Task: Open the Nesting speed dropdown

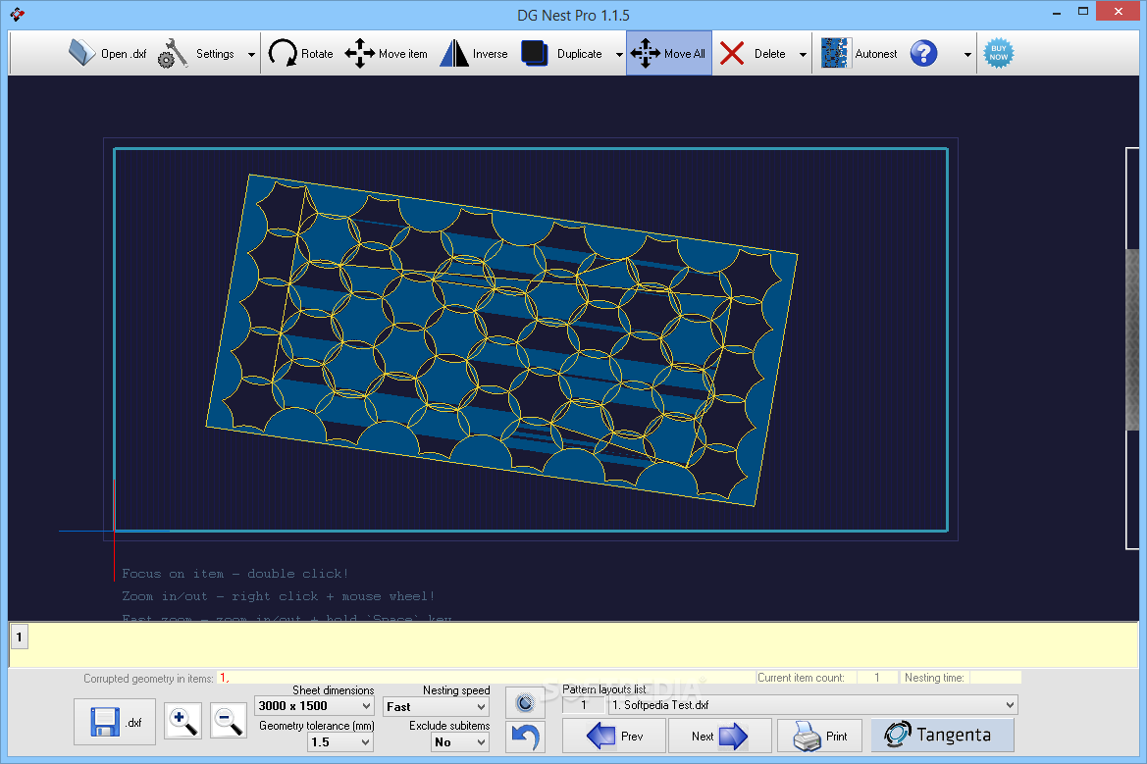Action: tap(436, 706)
